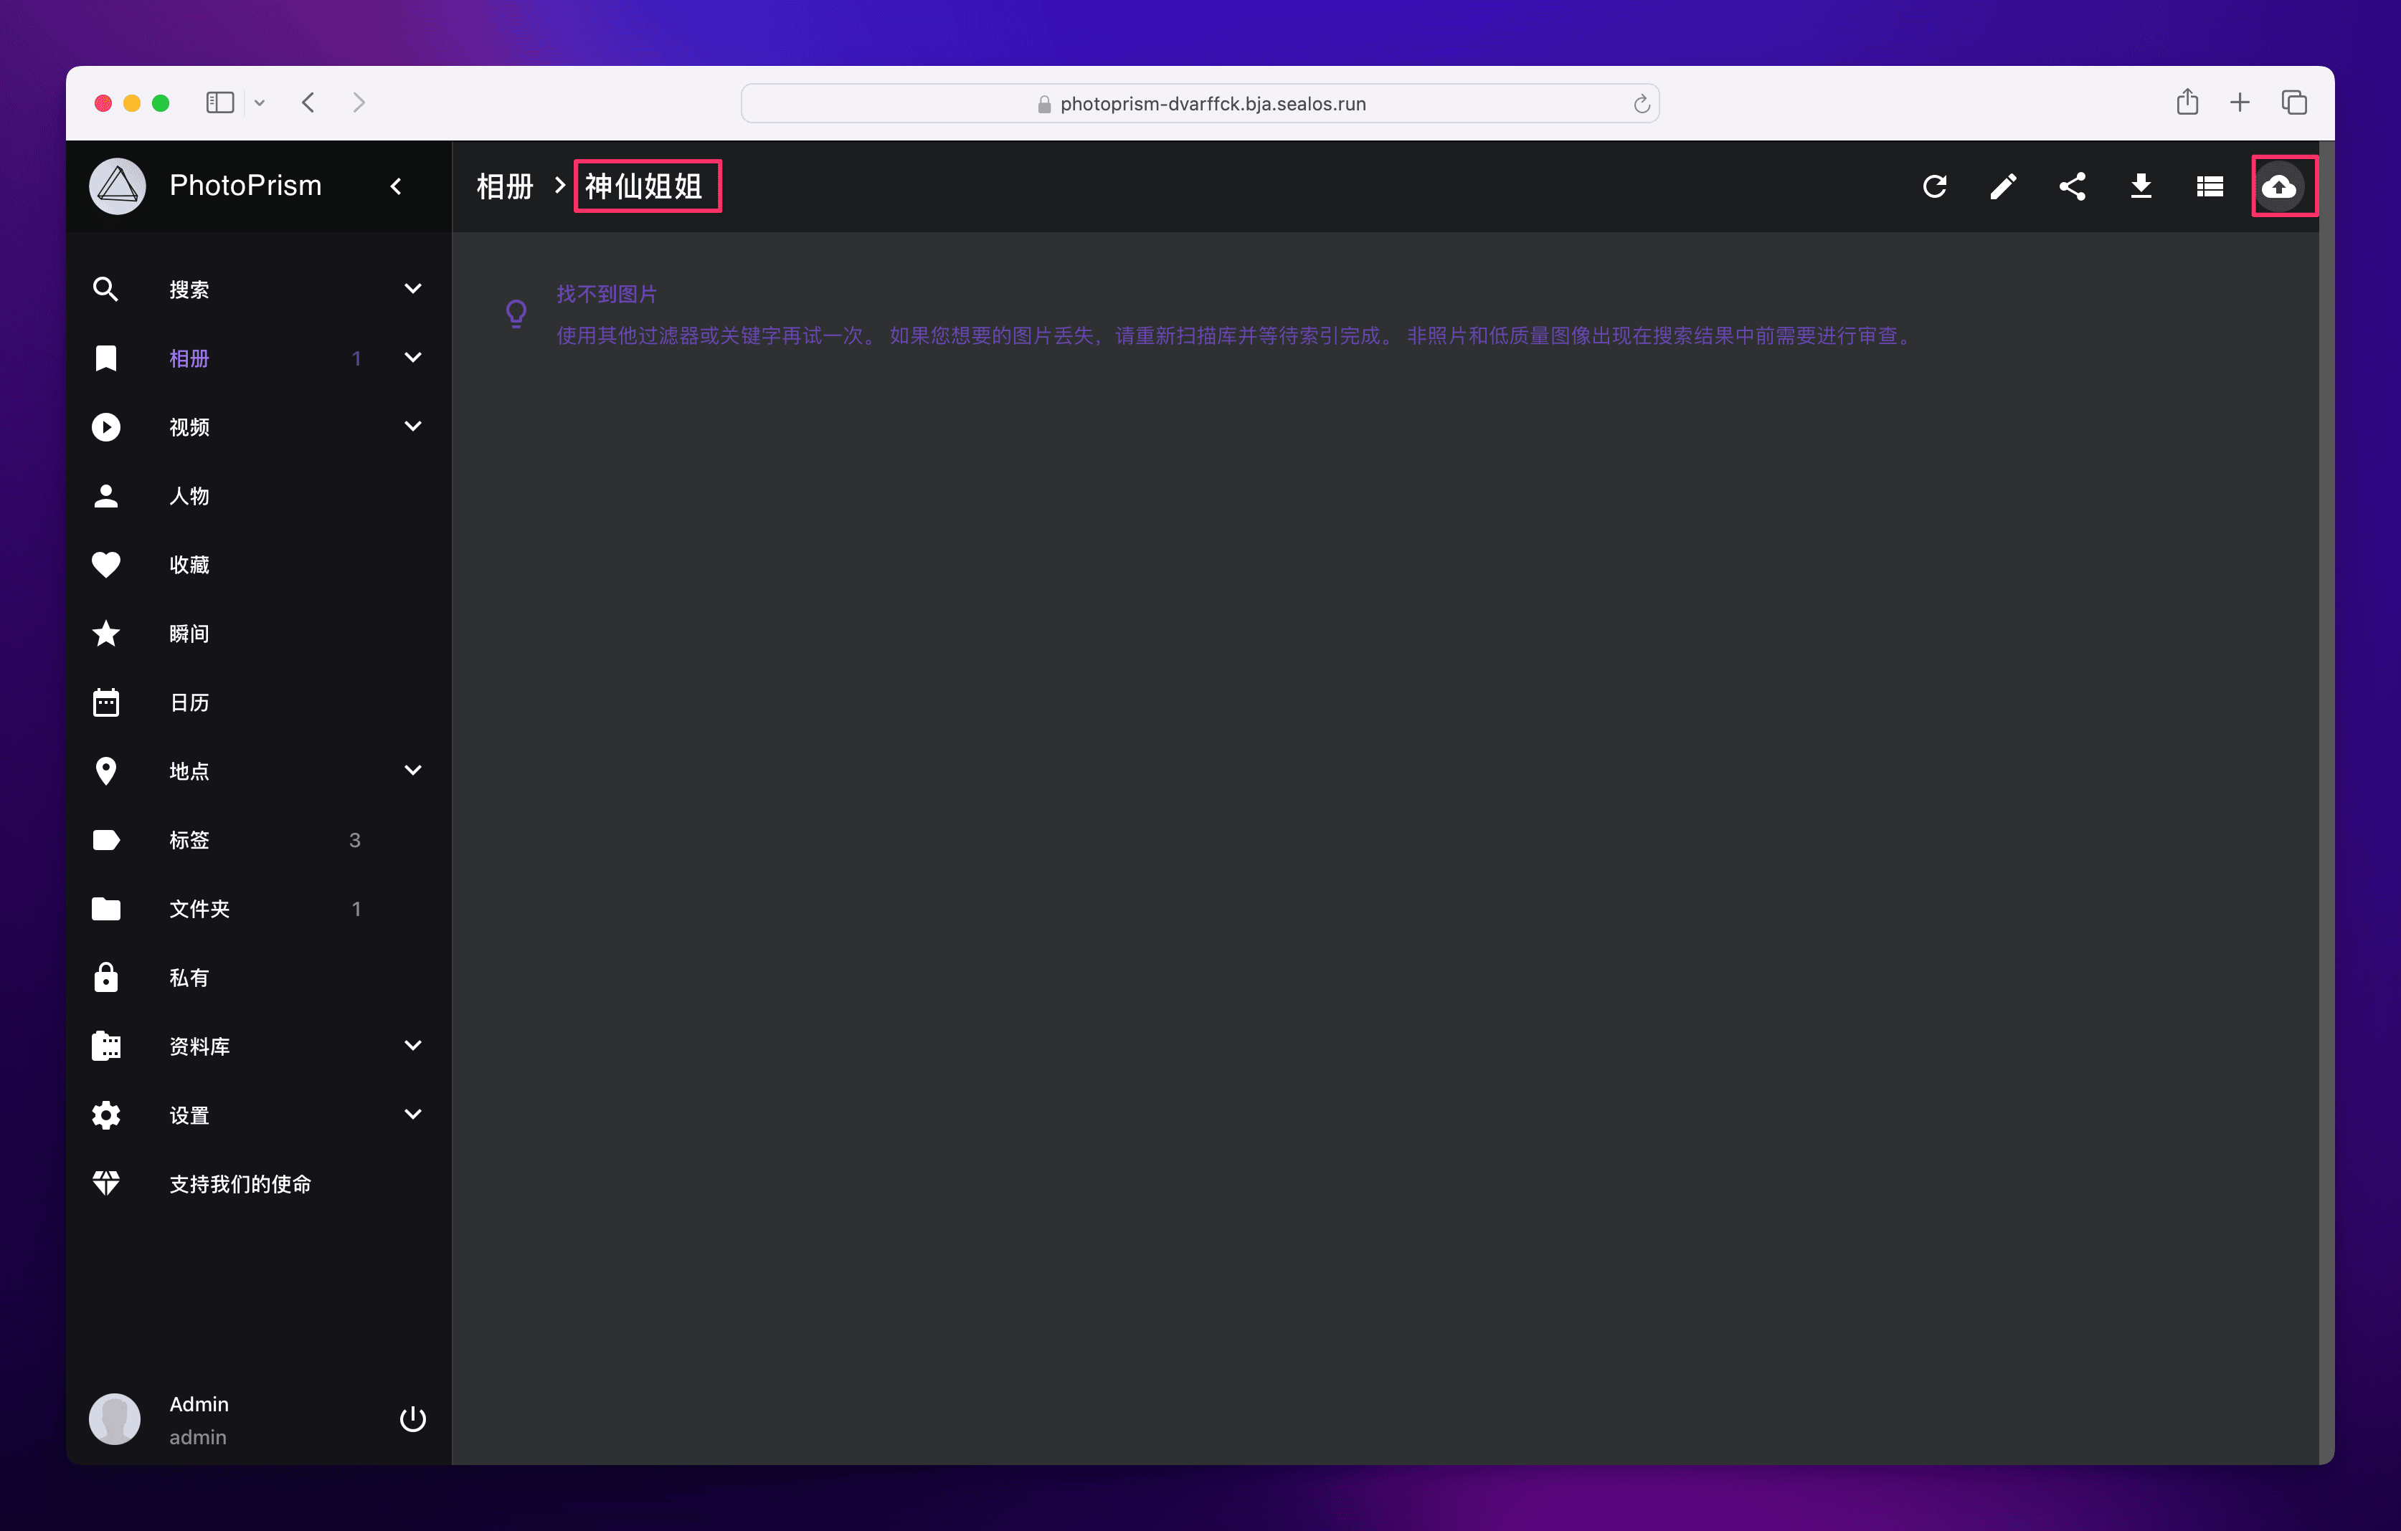Open the 标签 labels menu item
This screenshot has height=1531, width=2401.
[x=189, y=840]
